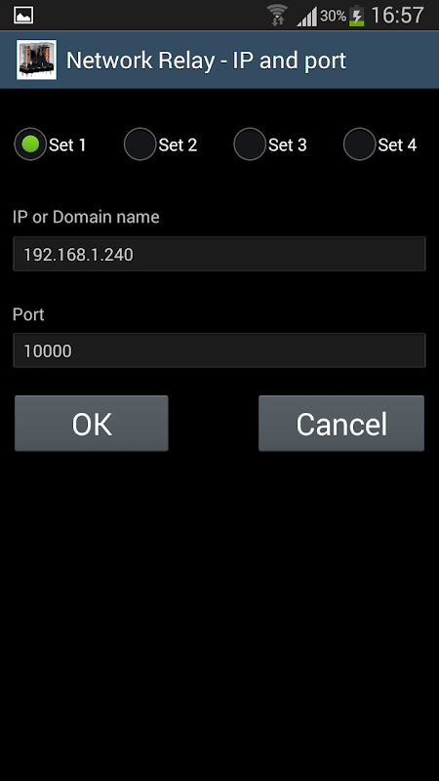This screenshot has width=439, height=781.
Task: Tap the title Network Relay - IP and port
Action: tap(206, 61)
